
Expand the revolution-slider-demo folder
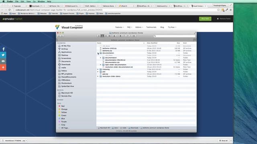(98, 76)
